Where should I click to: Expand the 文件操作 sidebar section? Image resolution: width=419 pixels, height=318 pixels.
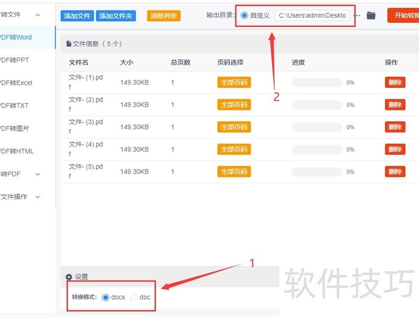38,197
